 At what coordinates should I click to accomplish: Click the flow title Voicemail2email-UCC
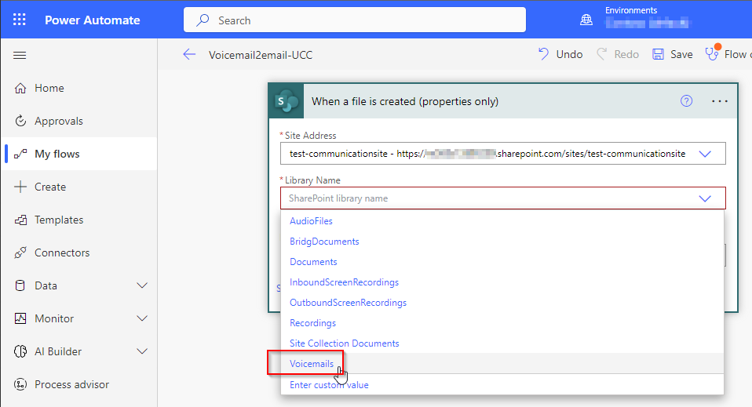[261, 55]
